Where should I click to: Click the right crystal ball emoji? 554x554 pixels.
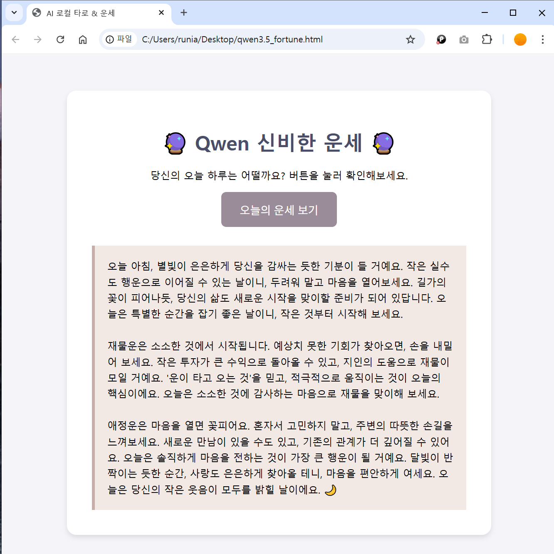383,143
